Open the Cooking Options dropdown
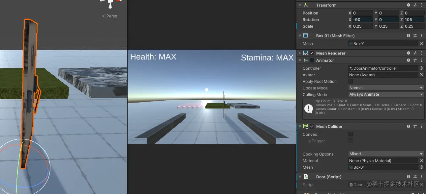The width and height of the screenshot is (426, 194). tap(386, 154)
